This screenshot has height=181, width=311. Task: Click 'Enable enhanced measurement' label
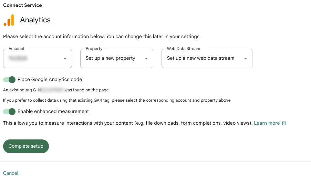pos(53,111)
